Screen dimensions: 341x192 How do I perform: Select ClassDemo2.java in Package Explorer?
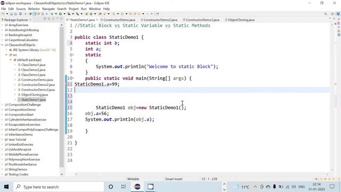(33, 70)
